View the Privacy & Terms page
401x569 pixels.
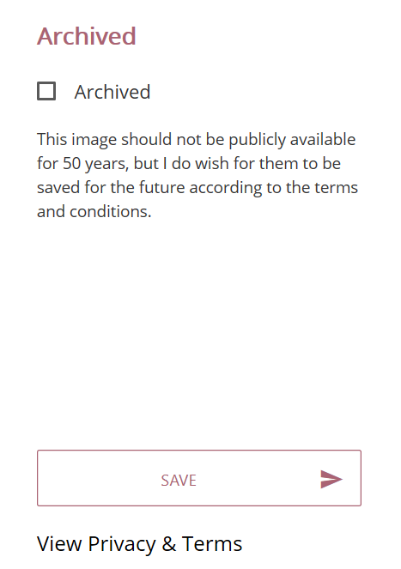tap(139, 543)
